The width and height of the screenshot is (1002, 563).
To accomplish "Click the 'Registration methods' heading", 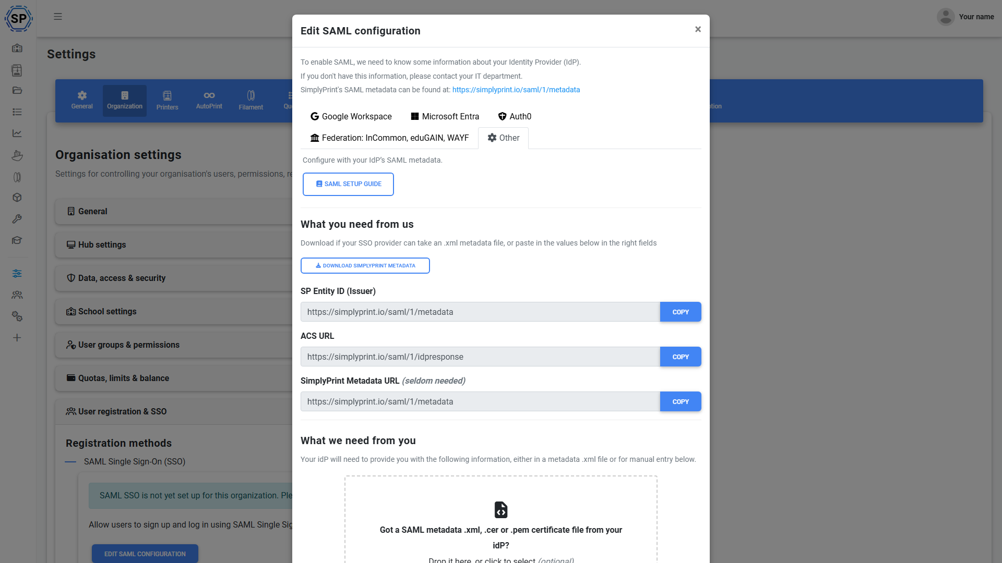I will coord(118,443).
